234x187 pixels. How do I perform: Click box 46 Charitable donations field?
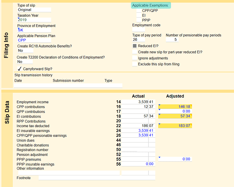[138, 145]
